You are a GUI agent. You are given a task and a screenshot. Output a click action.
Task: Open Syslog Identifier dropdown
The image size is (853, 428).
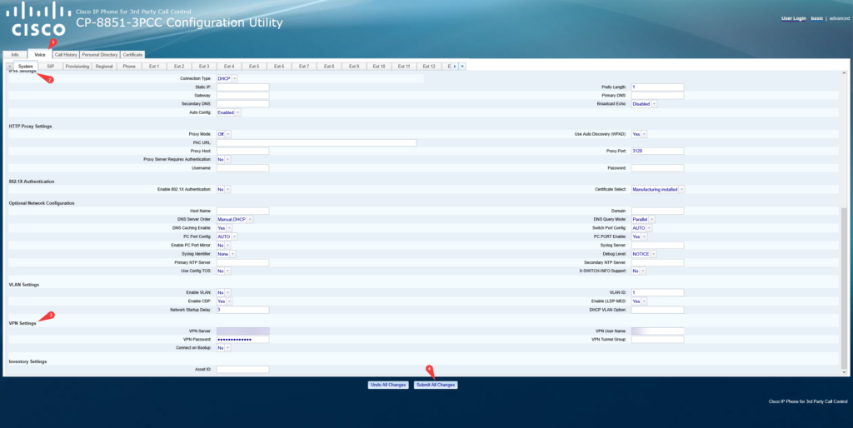tap(227, 255)
